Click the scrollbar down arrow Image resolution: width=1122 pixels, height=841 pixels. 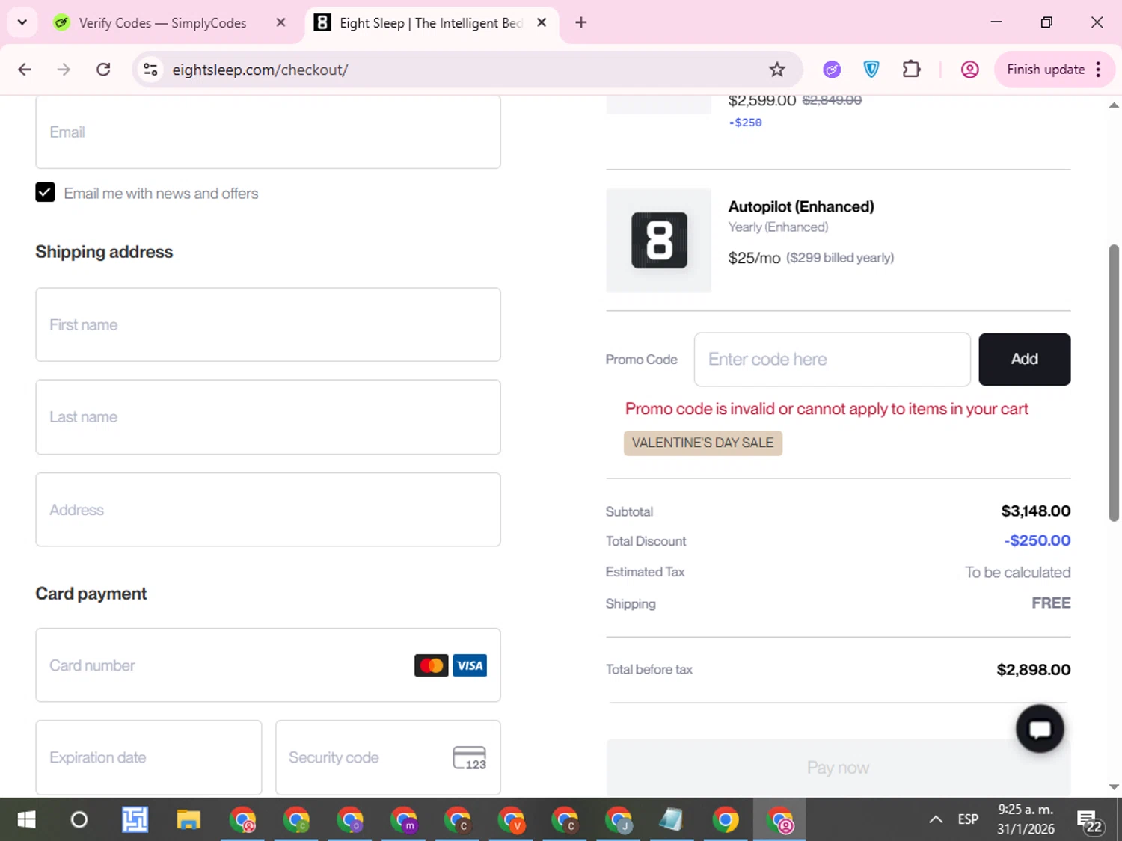click(1114, 786)
